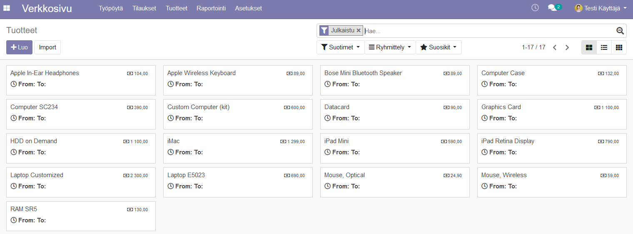Open the activities clock icon
Image resolution: width=633 pixels, height=234 pixels.
click(535, 7)
